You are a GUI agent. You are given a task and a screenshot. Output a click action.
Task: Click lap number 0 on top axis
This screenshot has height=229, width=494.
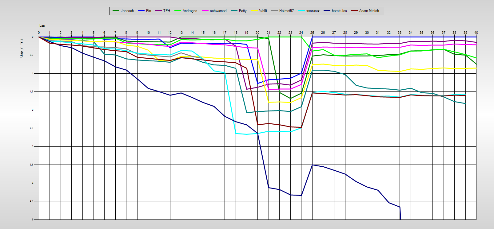pyautogui.click(x=39, y=33)
